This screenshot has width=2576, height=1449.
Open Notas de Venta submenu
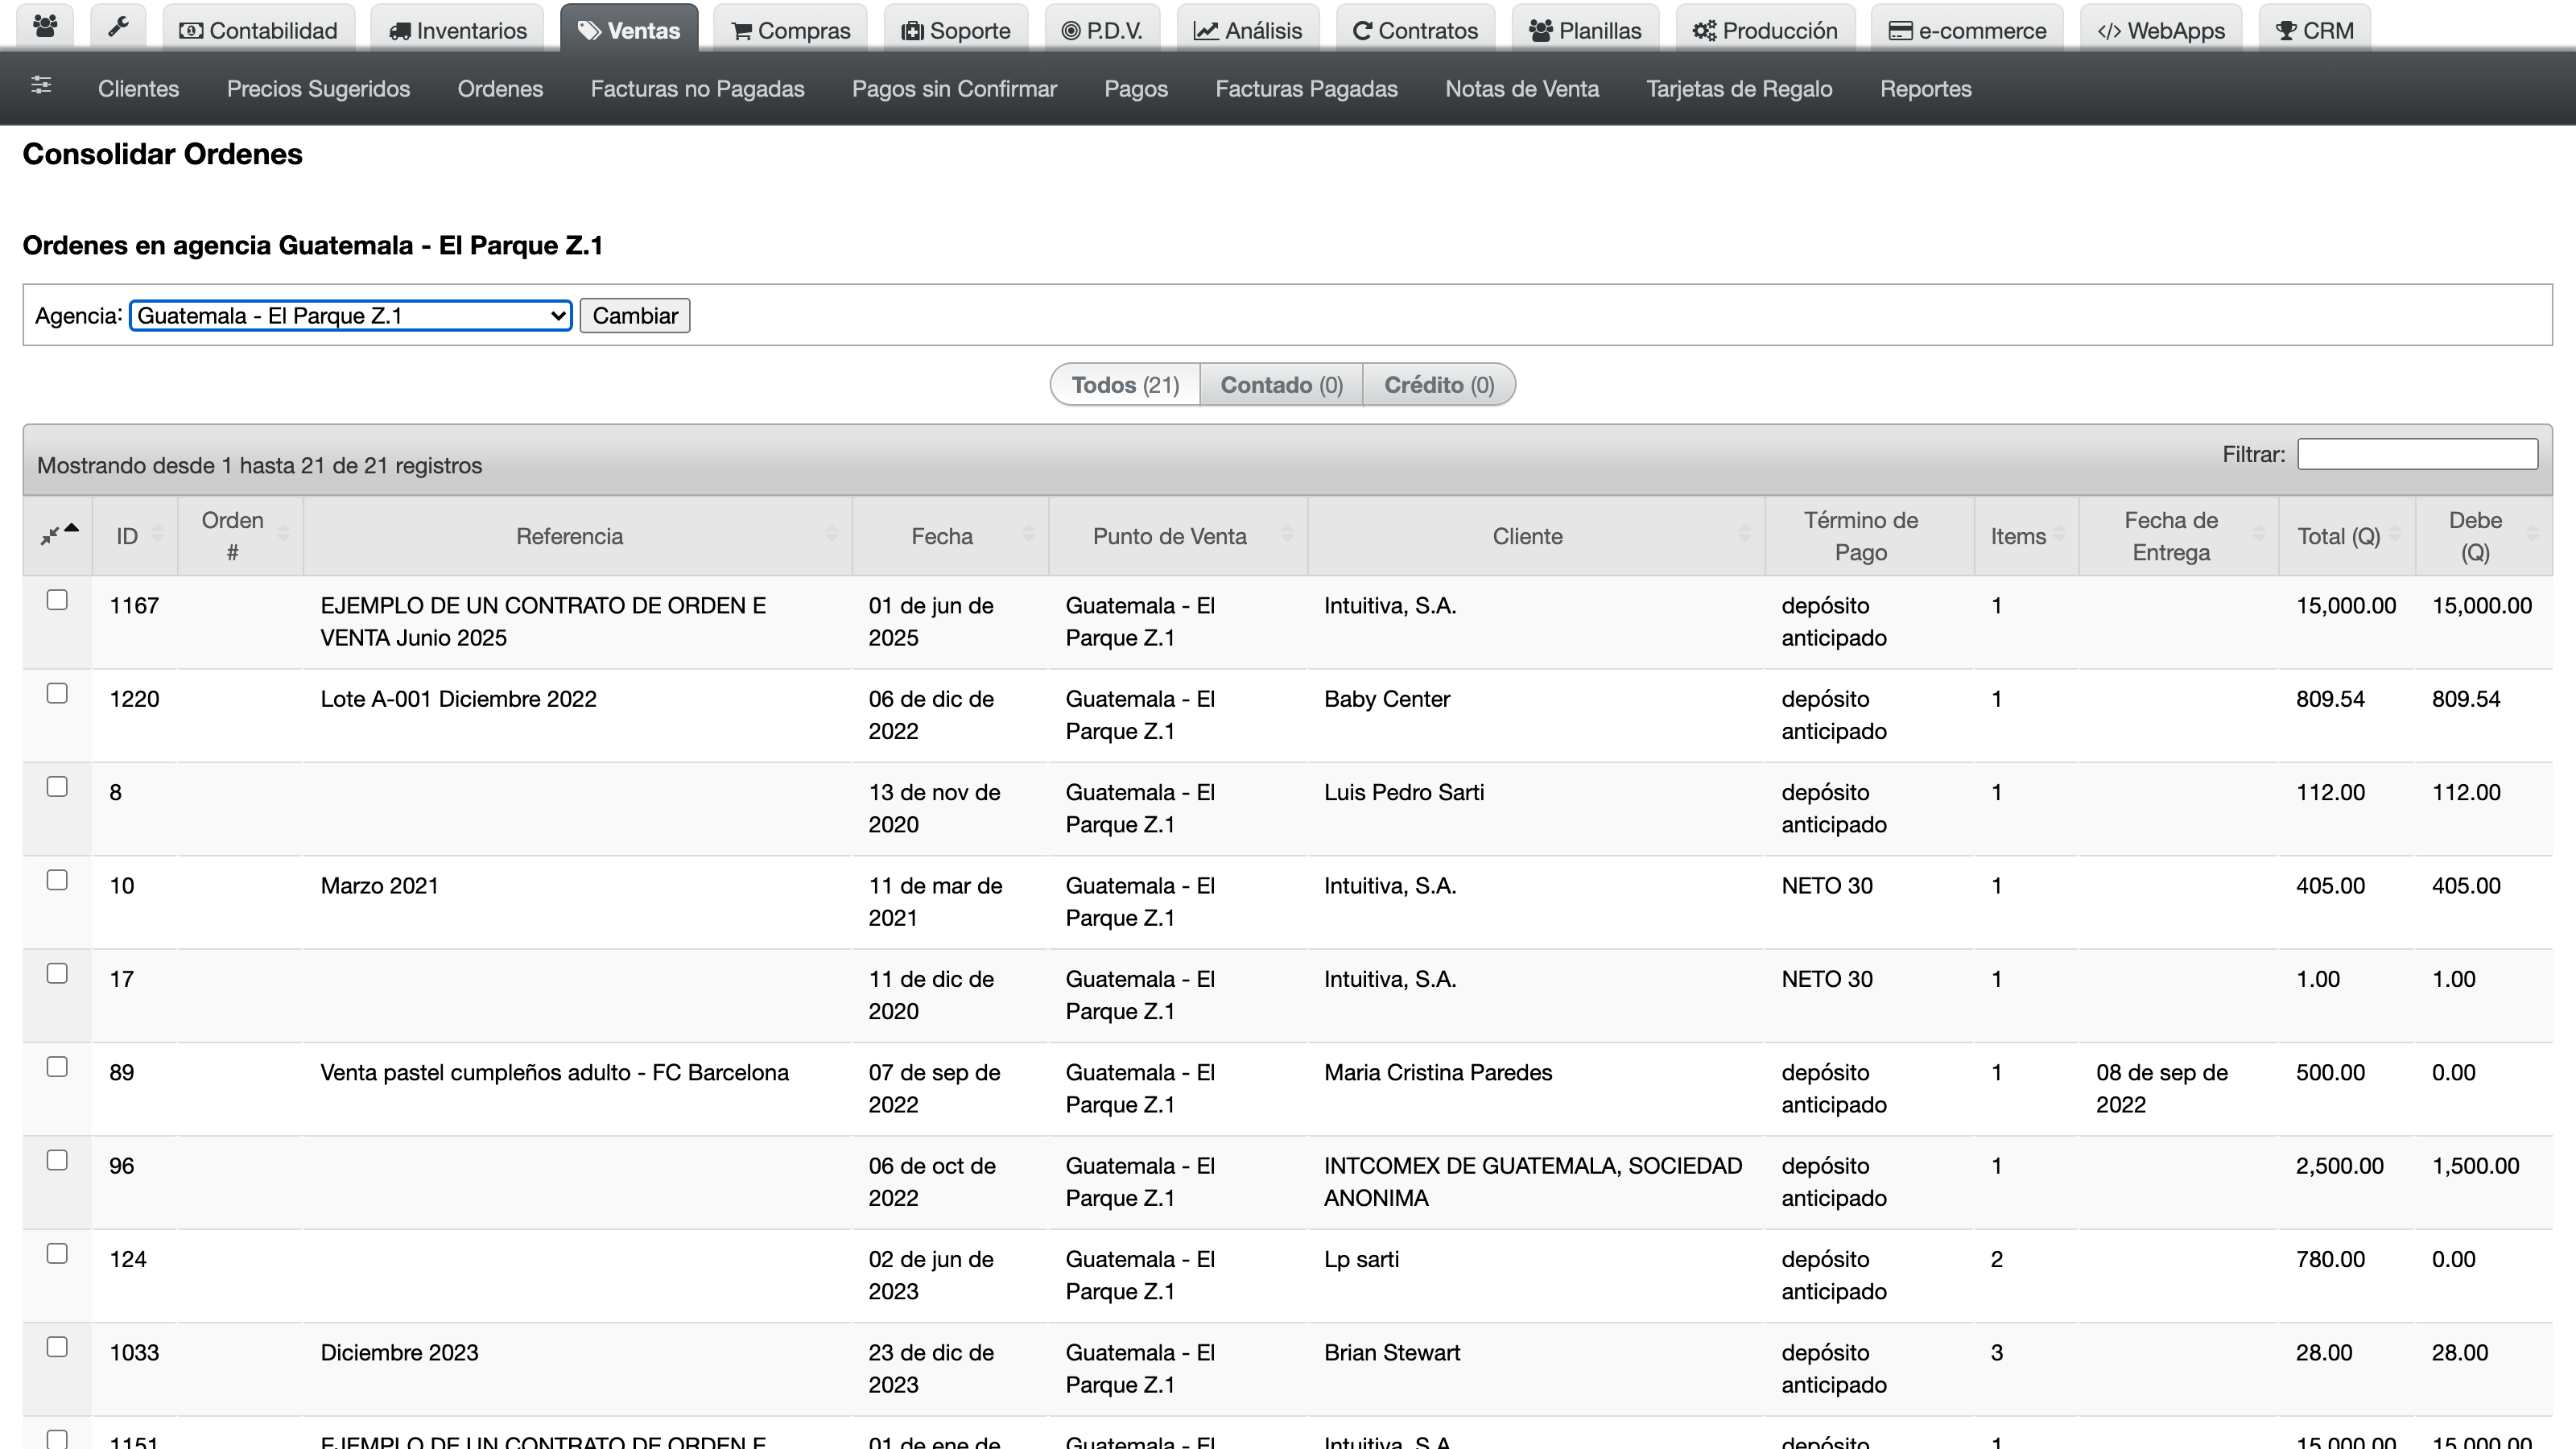(1522, 89)
